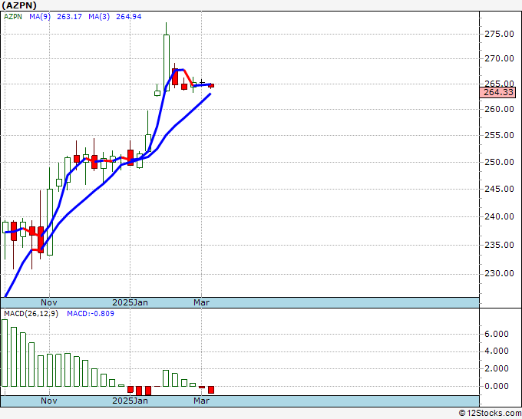
Task: Click the 275.00 price axis label
Action: 499,34
